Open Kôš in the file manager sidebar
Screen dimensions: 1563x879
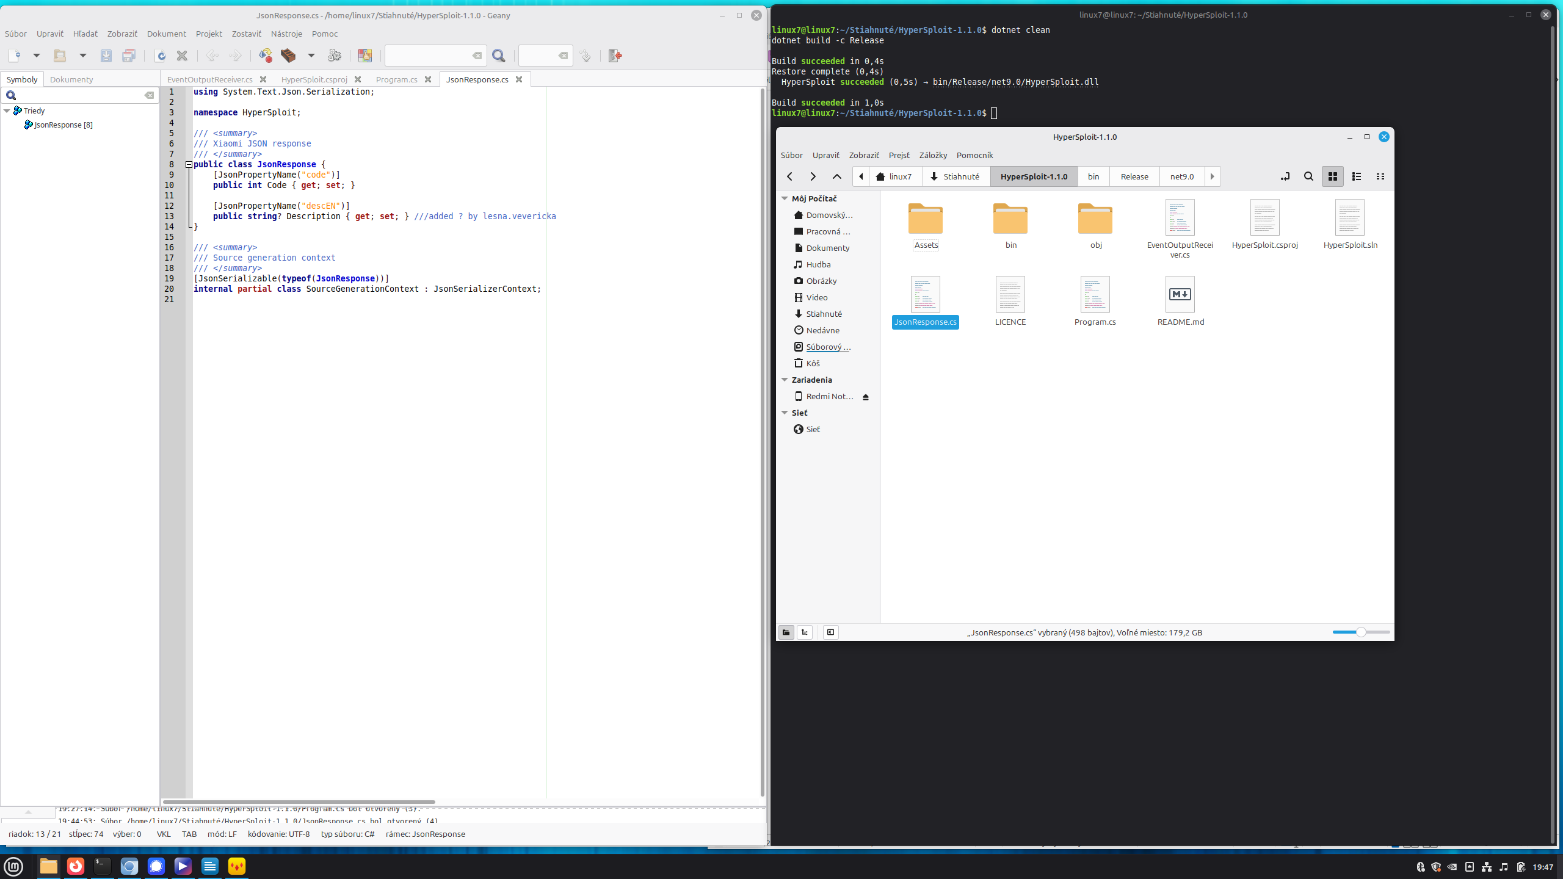pyautogui.click(x=813, y=363)
